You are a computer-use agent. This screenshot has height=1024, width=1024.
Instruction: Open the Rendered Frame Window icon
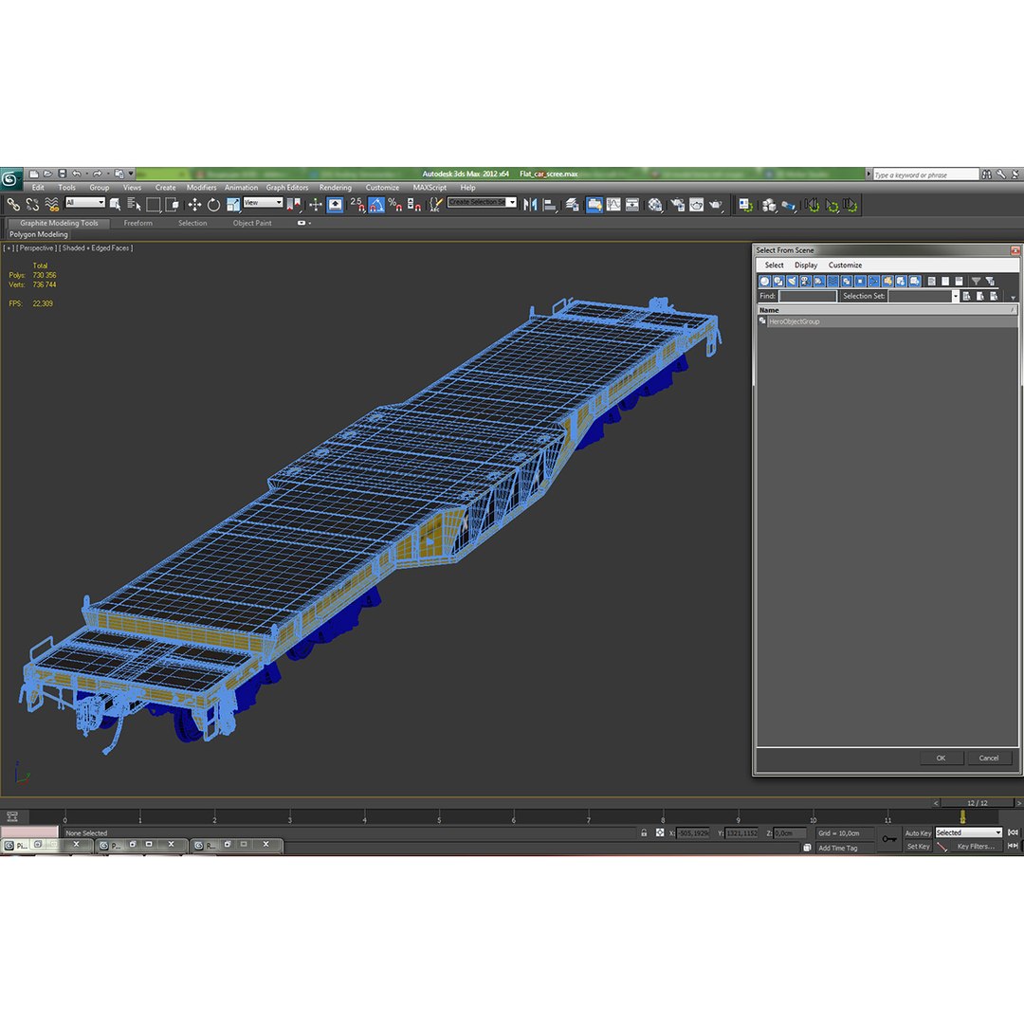click(x=697, y=205)
